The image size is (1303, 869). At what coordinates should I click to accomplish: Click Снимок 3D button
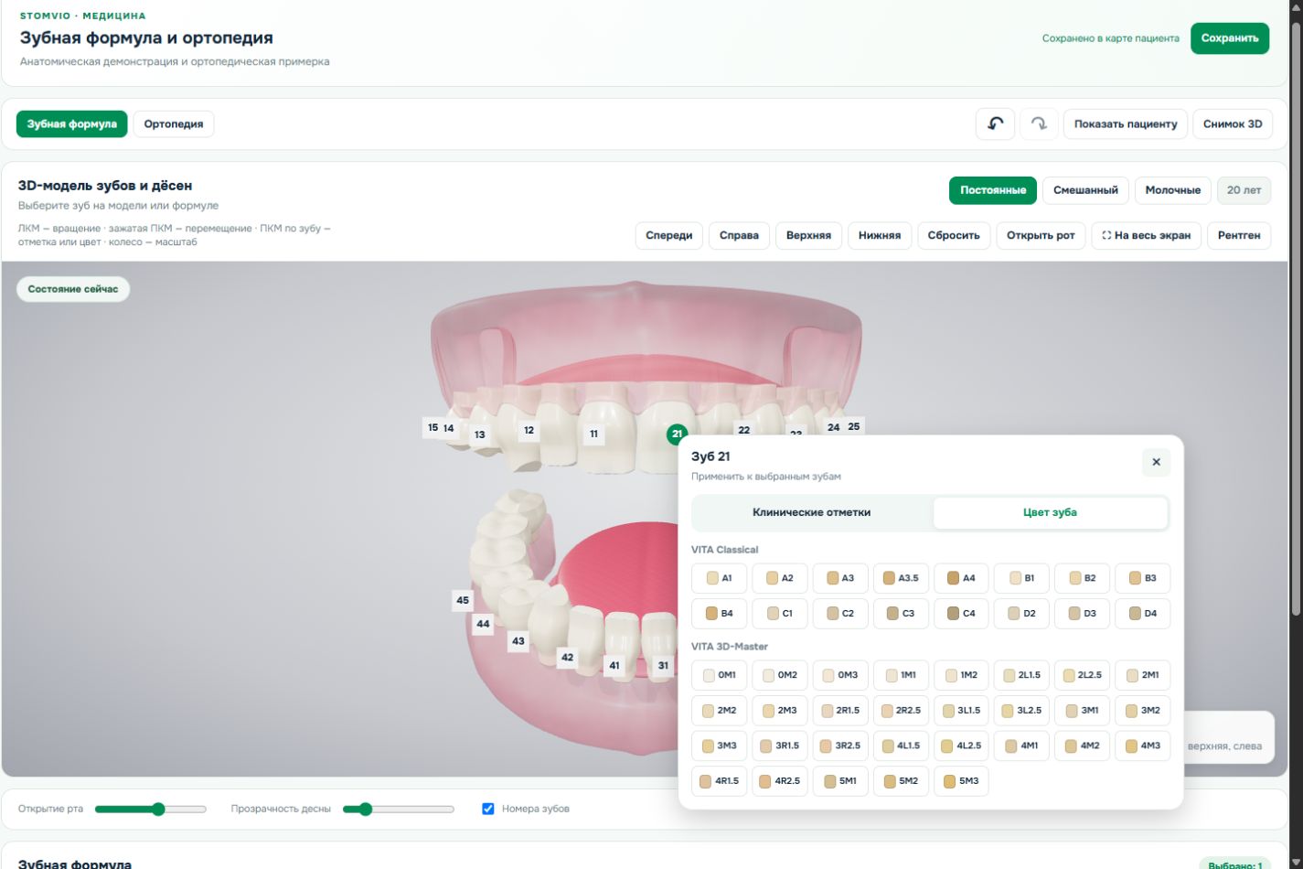[1233, 123]
